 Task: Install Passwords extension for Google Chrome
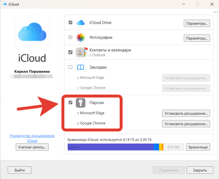[186, 124]
